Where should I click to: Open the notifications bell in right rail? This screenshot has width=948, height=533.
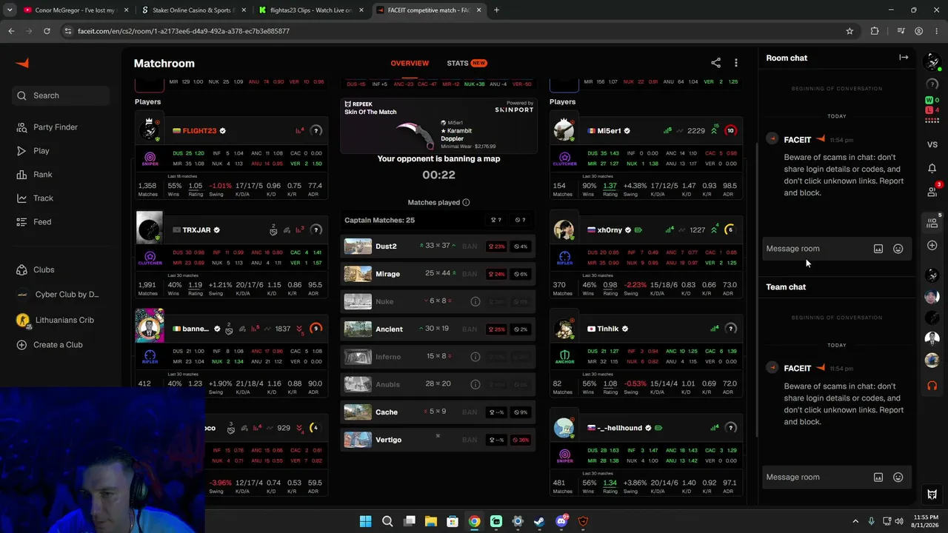tap(932, 168)
